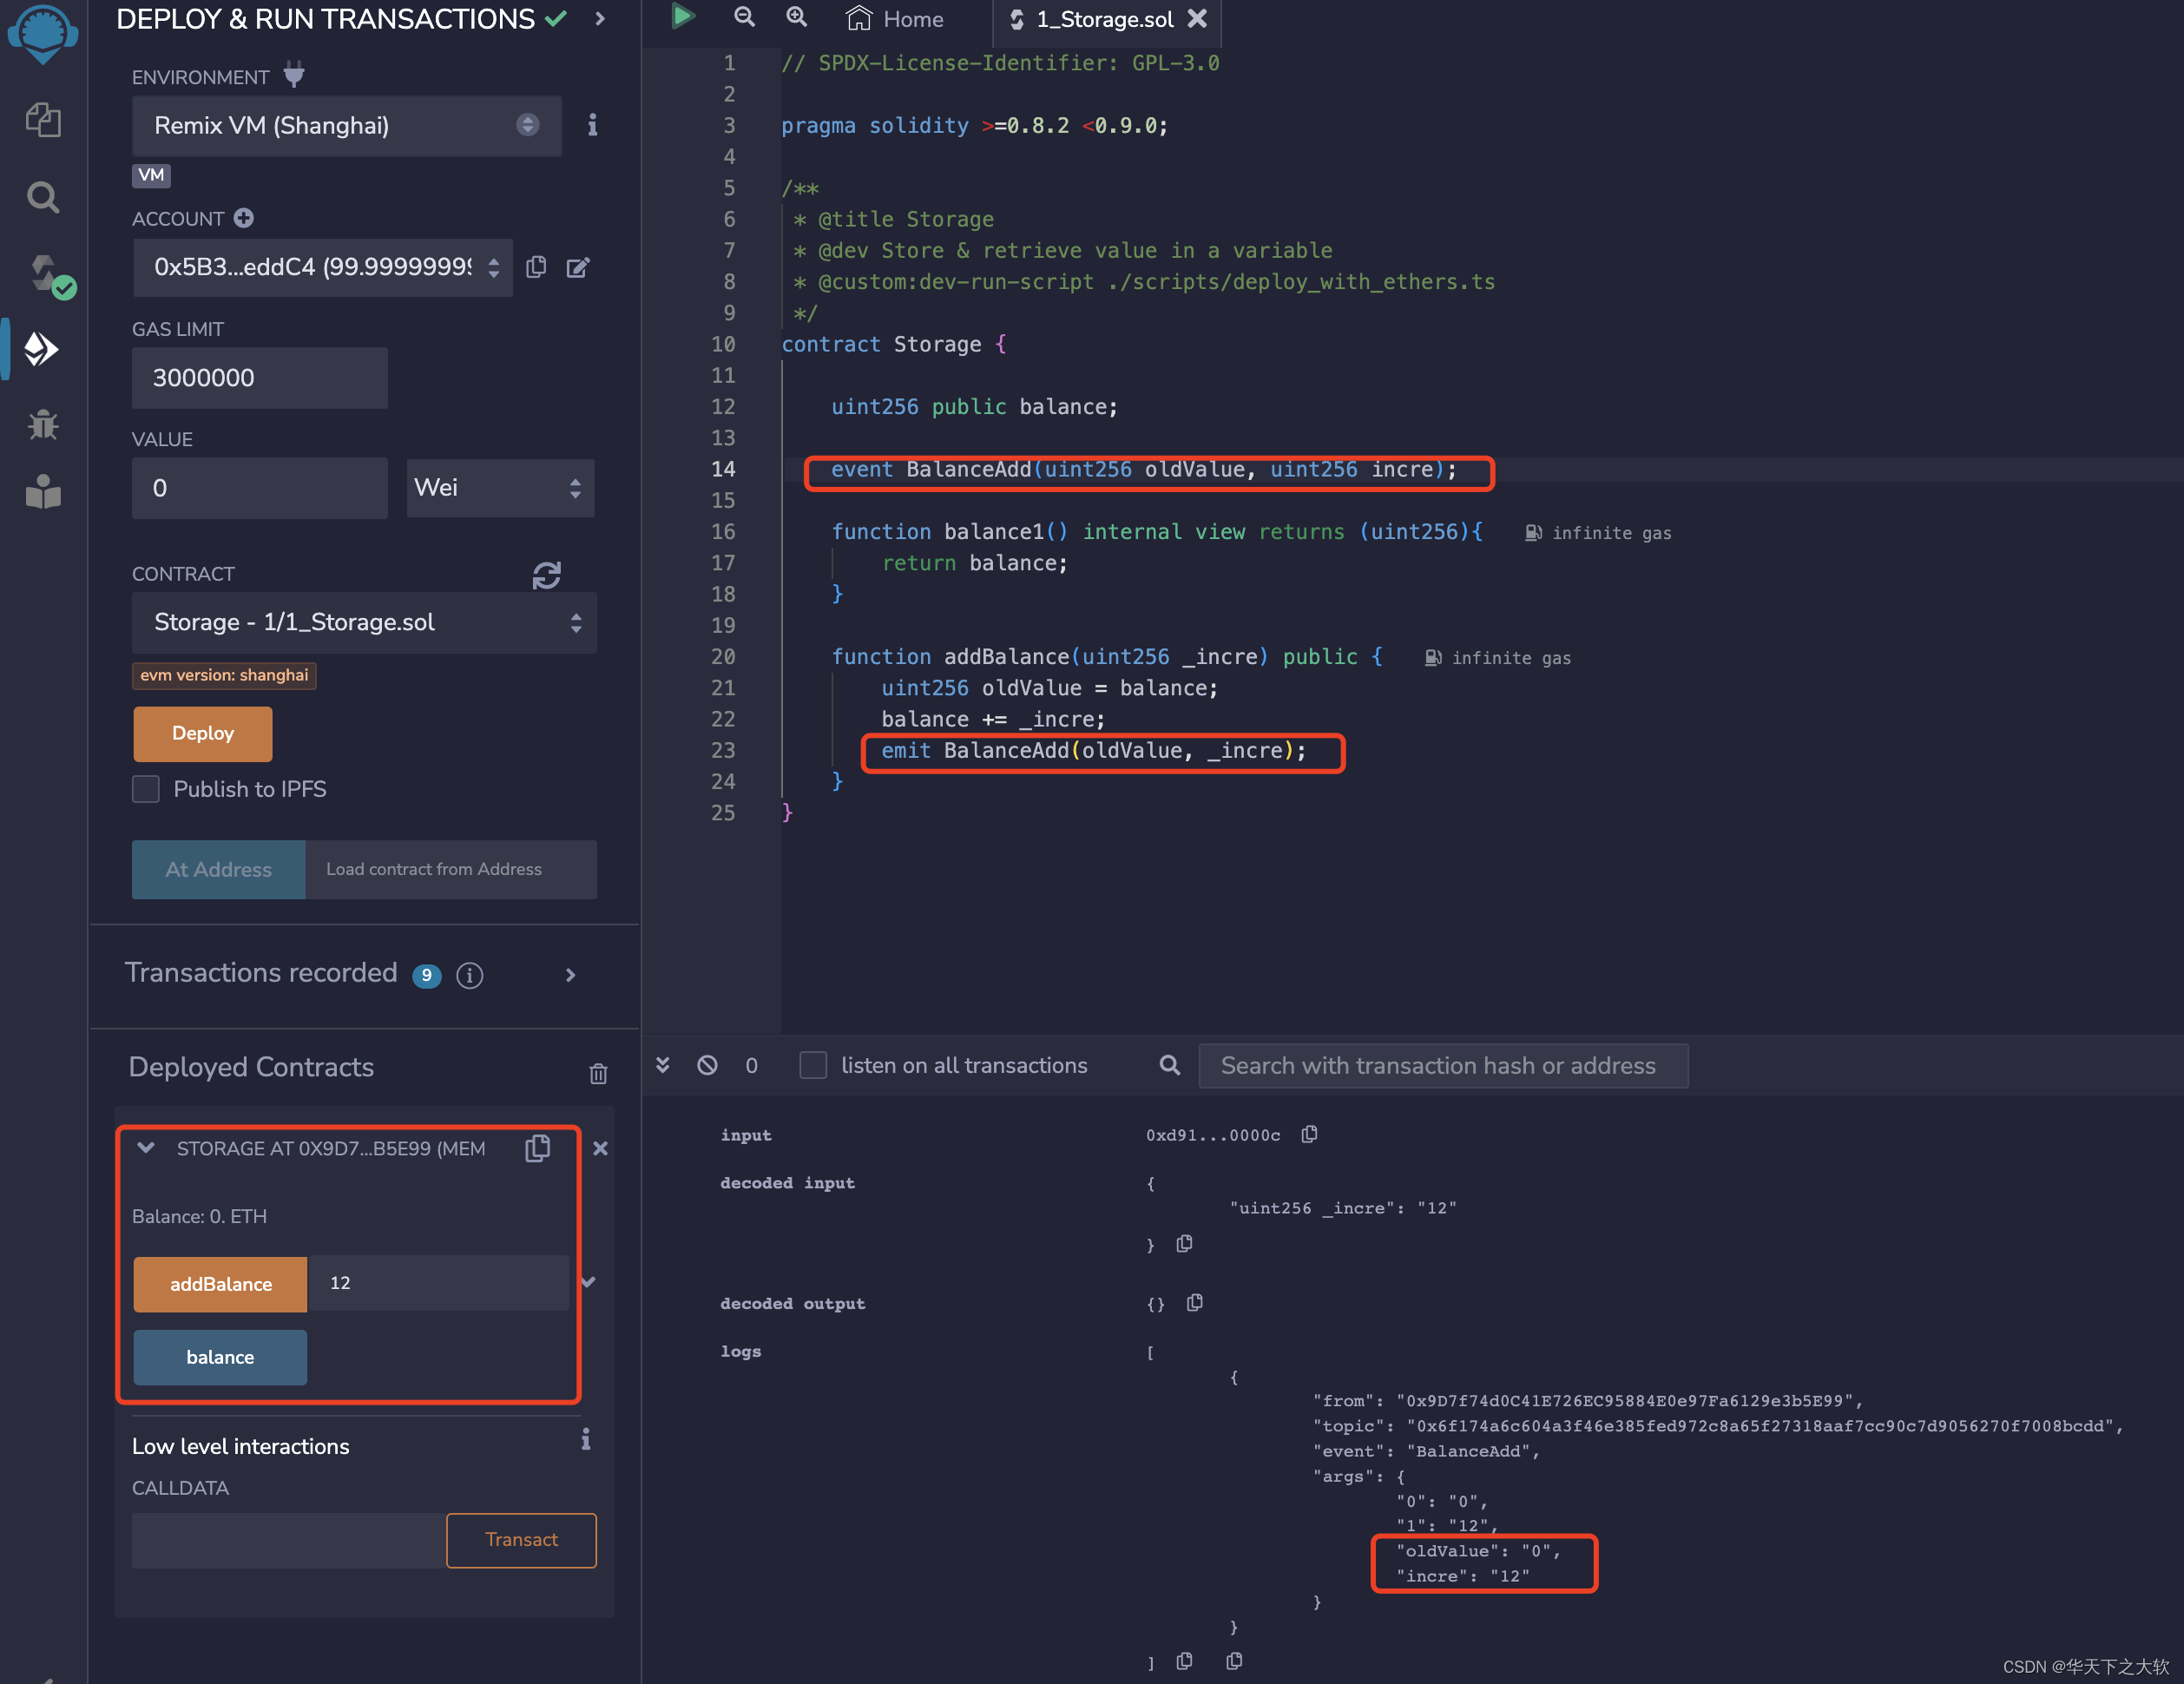Image resolution: width=2184 pixels, height=1684 pixels.
Task: Open the File Explorer sidebar icon
Action: [43, 120]
